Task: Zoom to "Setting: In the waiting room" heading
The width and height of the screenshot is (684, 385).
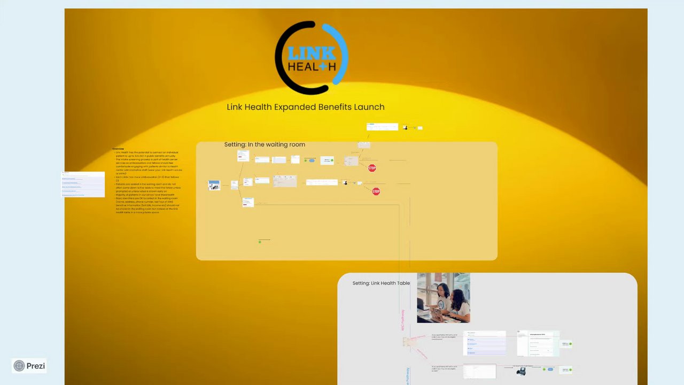Action: [265, 144]
